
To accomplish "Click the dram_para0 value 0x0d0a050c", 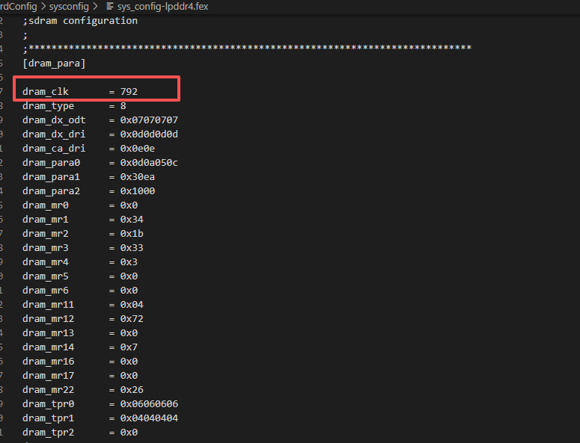I will (149, 163).
